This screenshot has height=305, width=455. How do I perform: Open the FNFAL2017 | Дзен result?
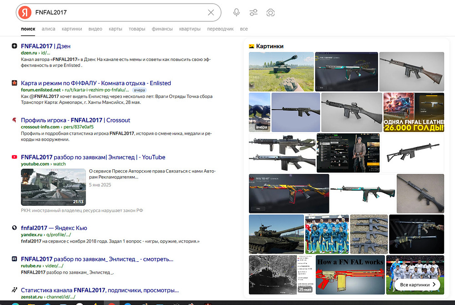point(45,46)
